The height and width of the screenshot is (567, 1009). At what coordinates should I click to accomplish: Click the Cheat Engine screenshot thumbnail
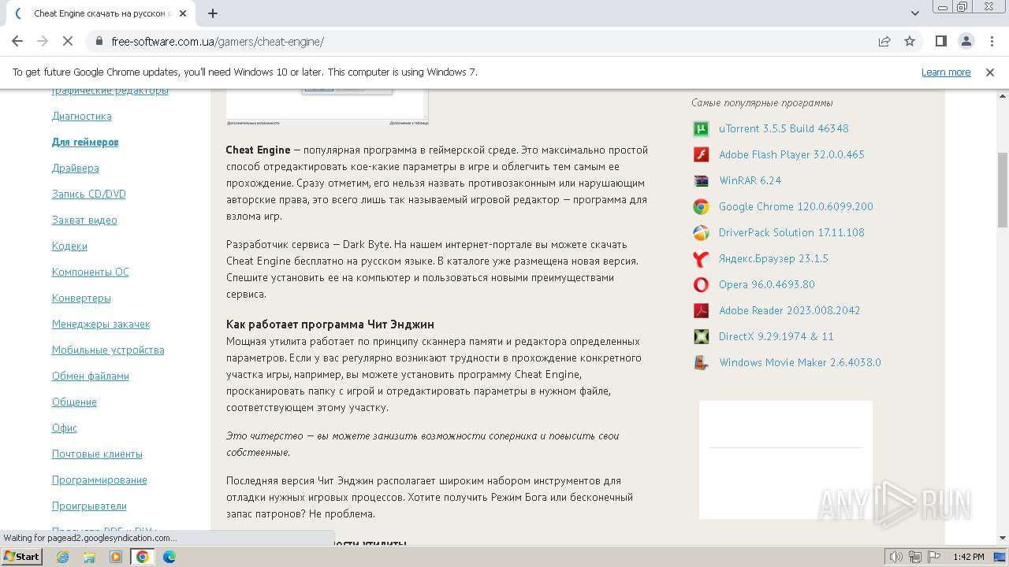pyautogui.click(x=327, y=106)
